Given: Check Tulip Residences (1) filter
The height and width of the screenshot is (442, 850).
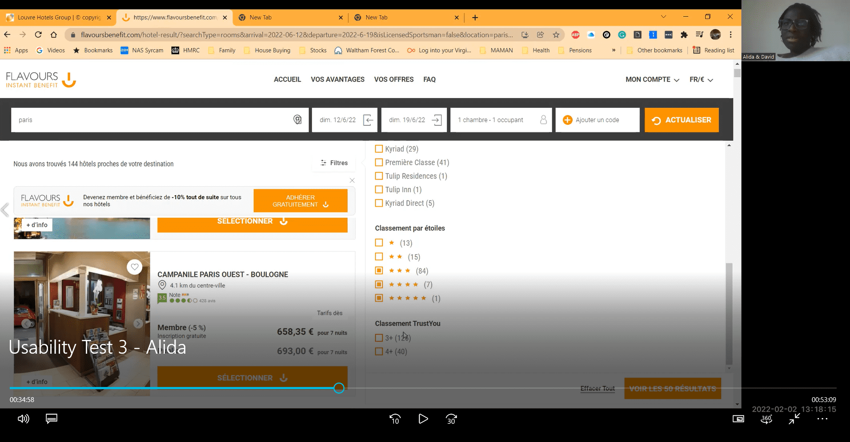Looking at the screenshot, I should (x=379, y=176).
